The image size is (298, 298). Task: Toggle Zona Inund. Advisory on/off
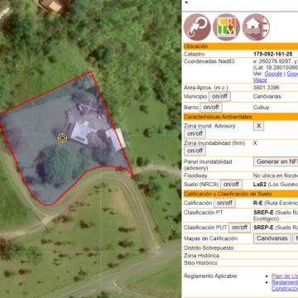195,133
